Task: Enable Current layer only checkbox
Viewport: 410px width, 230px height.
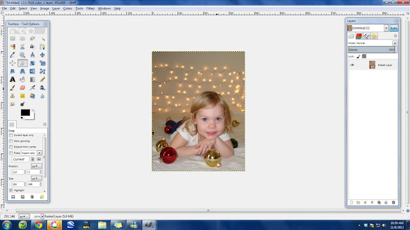Action: click(x=11, y=135)
